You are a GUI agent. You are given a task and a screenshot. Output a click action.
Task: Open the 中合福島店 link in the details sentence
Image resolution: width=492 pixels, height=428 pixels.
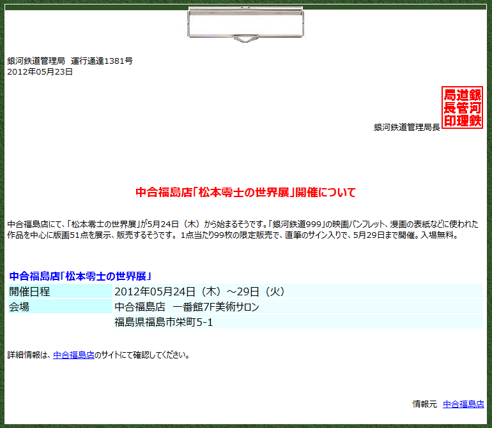click(73, 355)
